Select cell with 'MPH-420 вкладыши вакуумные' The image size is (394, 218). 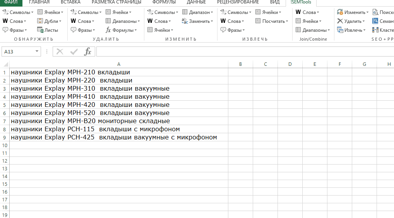[x=119, y=105]
